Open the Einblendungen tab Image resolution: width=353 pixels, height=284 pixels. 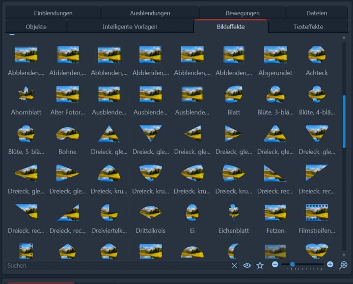click(53, 13)
